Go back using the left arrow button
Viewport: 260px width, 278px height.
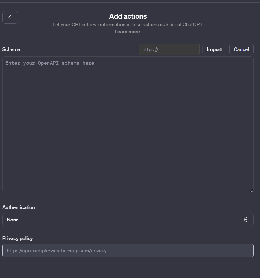click(x=10, y=18)
